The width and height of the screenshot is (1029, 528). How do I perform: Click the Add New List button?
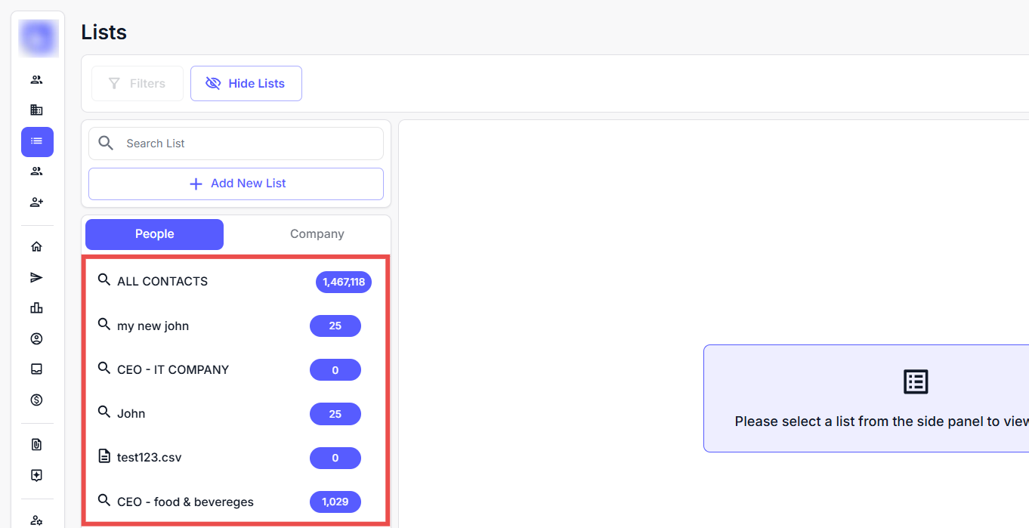click(x=236, y=184)
